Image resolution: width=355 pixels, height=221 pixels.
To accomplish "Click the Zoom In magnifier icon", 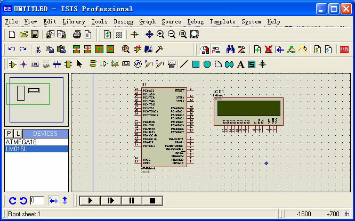I will tap(160, 35).
